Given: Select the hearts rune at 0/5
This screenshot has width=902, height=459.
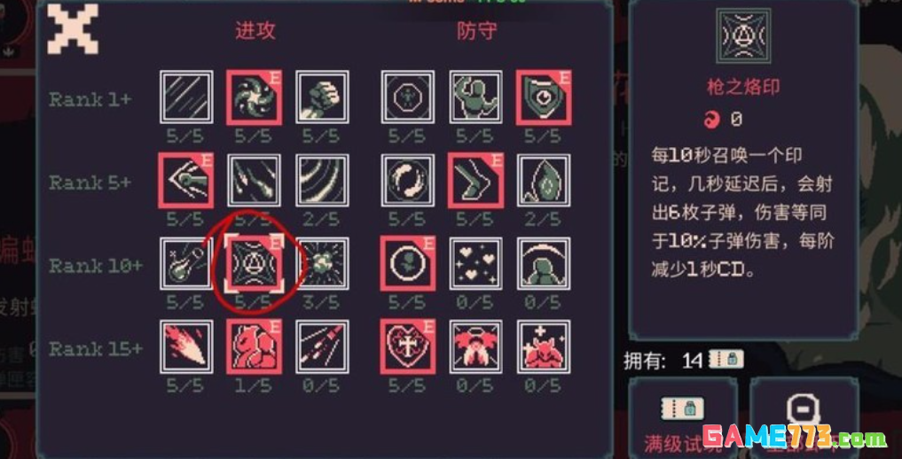Looking at the screenshot, I should (x=475, y=264).
